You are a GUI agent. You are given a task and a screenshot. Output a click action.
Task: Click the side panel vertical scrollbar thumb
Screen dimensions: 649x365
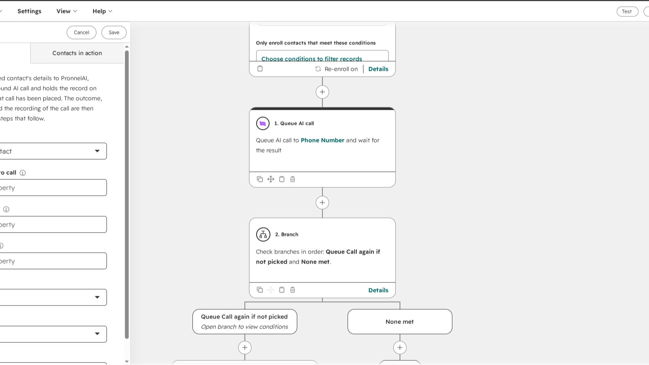click(127, 194)
